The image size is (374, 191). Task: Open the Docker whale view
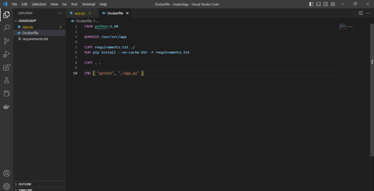click(x=6, y=107)
